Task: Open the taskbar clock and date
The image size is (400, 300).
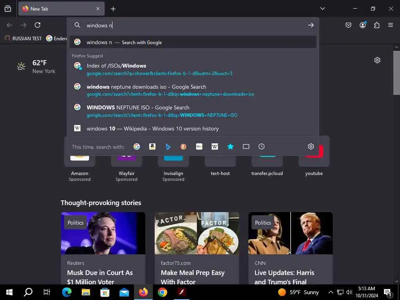Action: [x=367, y=292]
